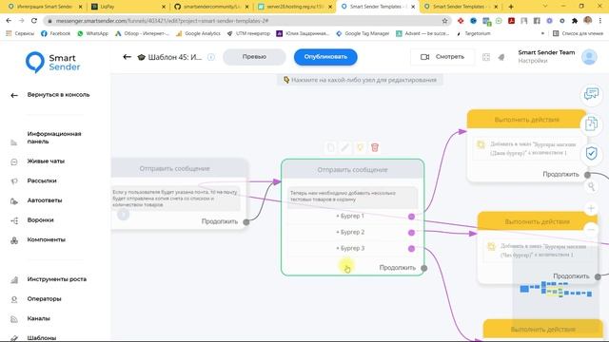The height and width of the screenshot is (342, 609).
Task: Open Компоненты in the sidebar
Action: tap(46, 239)
